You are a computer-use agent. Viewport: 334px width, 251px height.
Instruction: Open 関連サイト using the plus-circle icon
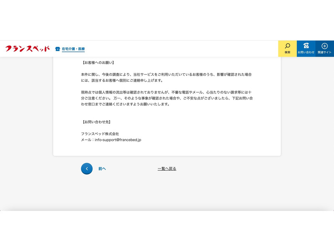point(324,47)
